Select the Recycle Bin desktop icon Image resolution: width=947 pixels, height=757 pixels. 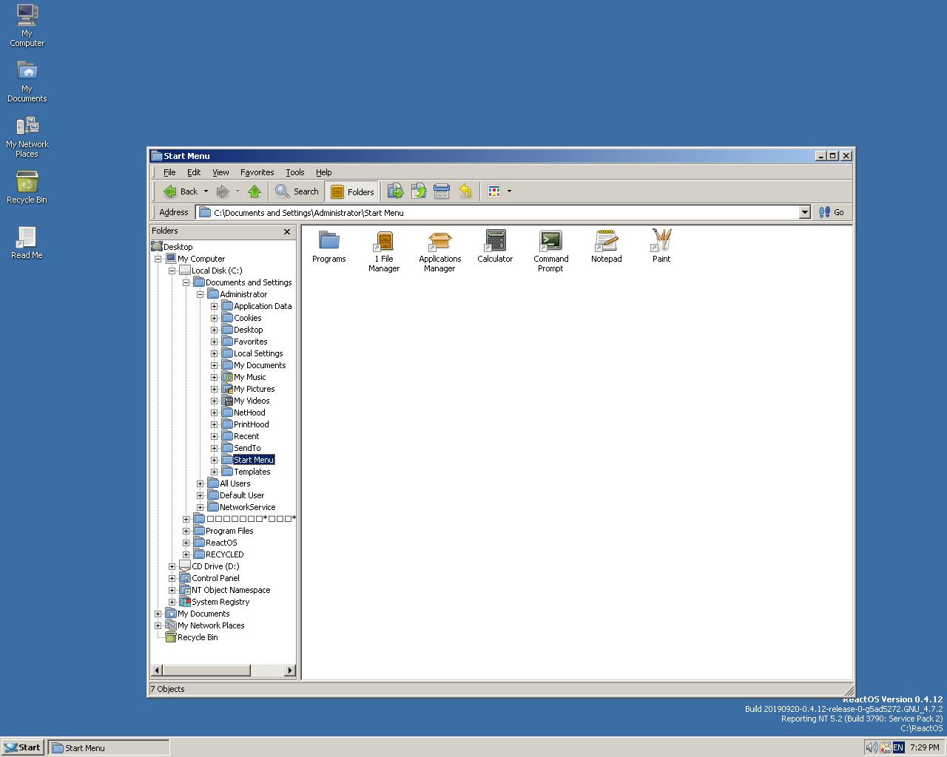pyautogui.click(x=27, y=187)
